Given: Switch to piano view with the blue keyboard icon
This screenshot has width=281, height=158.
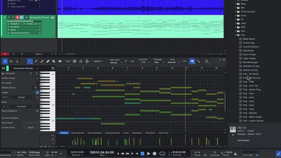Looking at the screenshot, I should (x=5, y=61).
